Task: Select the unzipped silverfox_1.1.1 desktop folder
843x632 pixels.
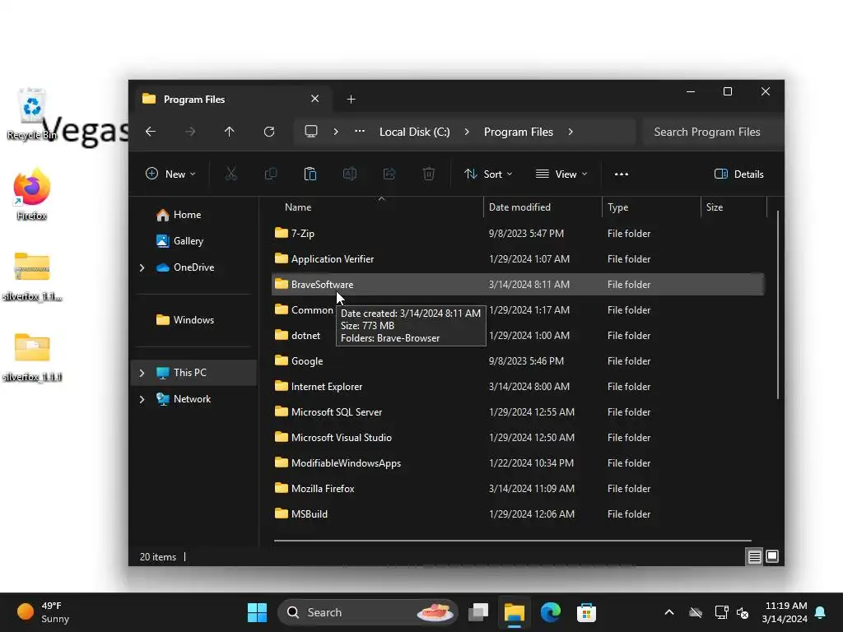Action: pyautogui.click(x=32, y=356)
